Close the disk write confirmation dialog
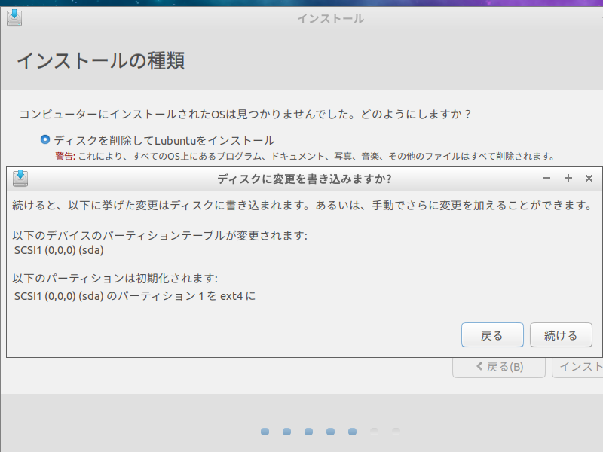 coord(589,178)
